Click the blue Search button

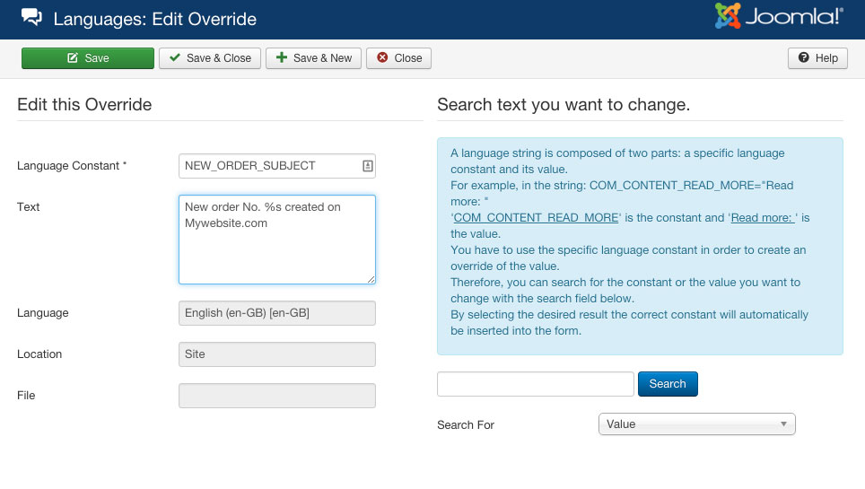(x=668, y=384)
